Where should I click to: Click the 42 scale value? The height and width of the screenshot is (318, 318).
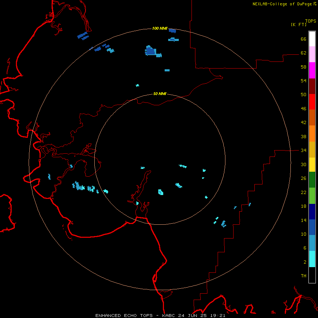304,123
